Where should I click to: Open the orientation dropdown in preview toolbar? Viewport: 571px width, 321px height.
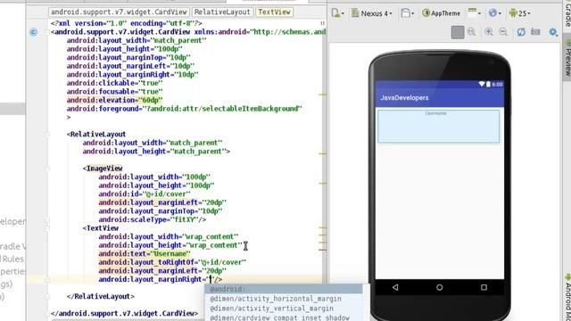click(474, 12)
